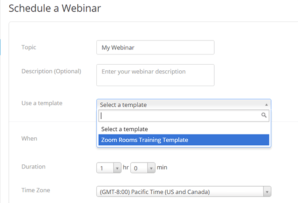Viewport: 298px width, 203px height.
Task: Focus the Topic field with My Webinar
Action: (x=155, y=47)
